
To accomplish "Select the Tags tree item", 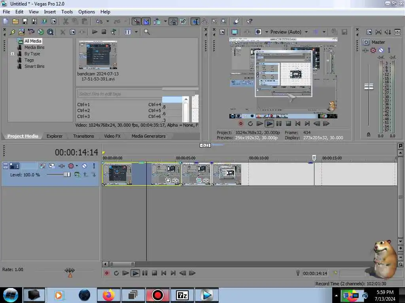I will pos(29,60).
